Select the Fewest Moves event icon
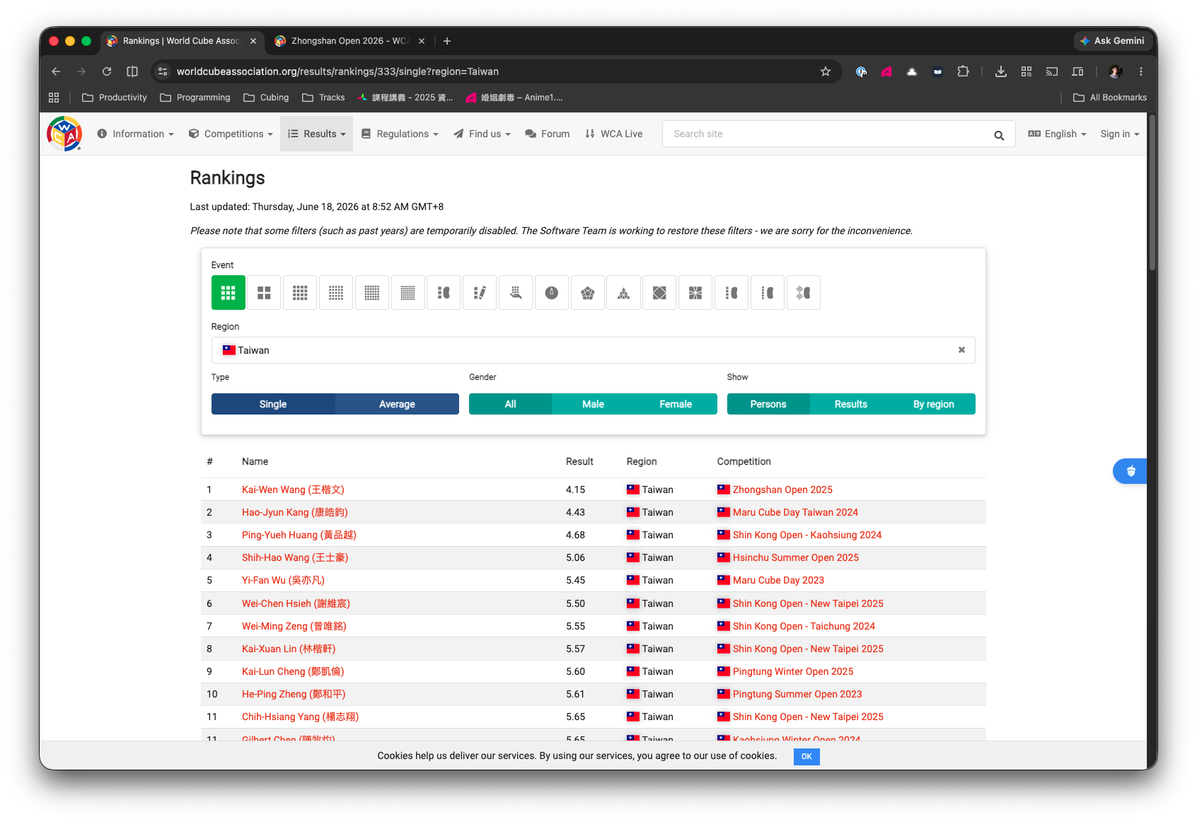This screenshot has width=1197, height=822. pos(480,293)
